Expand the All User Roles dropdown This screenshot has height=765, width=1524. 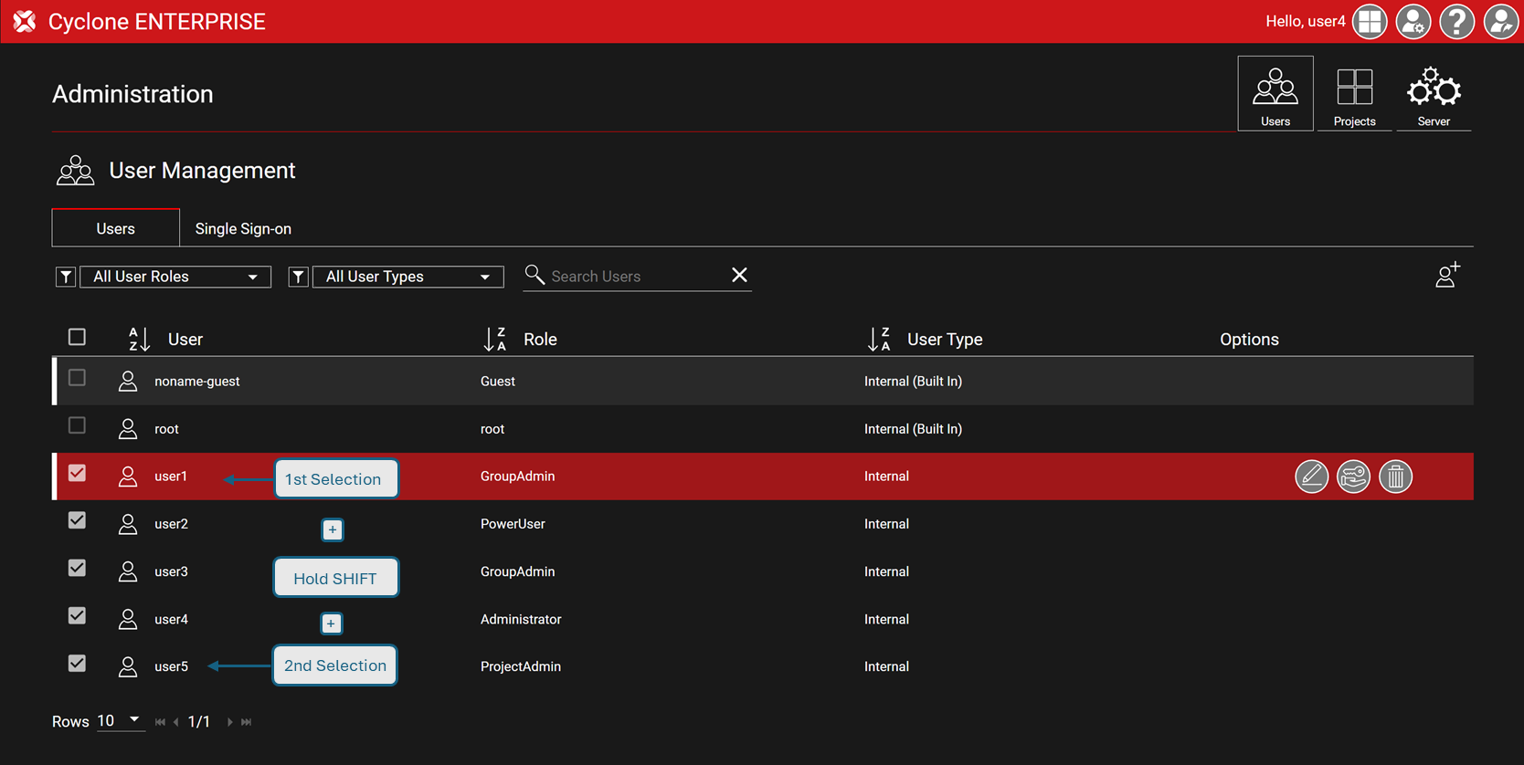[x=175, y=277]
